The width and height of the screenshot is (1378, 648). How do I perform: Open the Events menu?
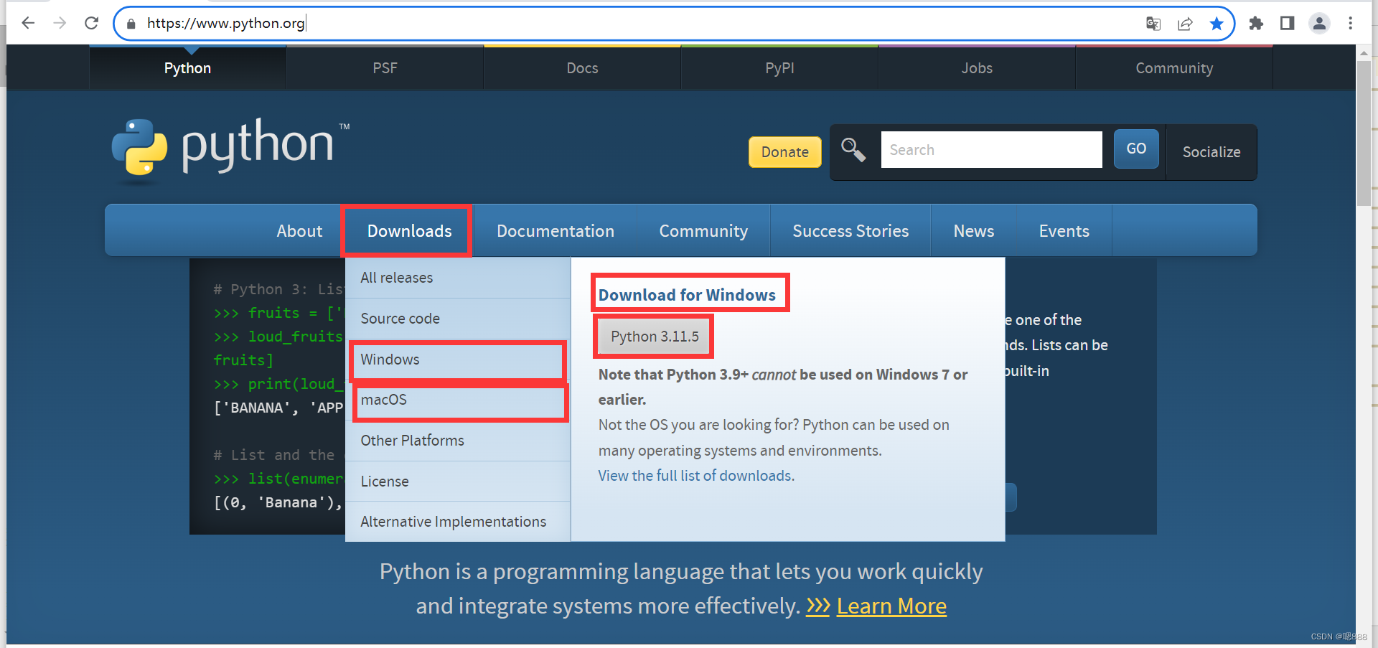tap(1064, 231)
